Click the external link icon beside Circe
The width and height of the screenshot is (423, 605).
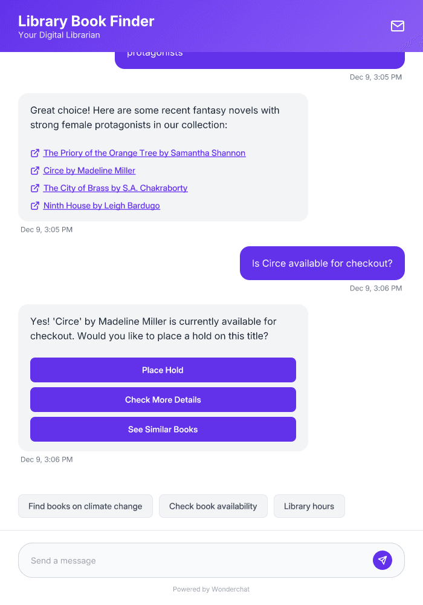tap(34, 171)
